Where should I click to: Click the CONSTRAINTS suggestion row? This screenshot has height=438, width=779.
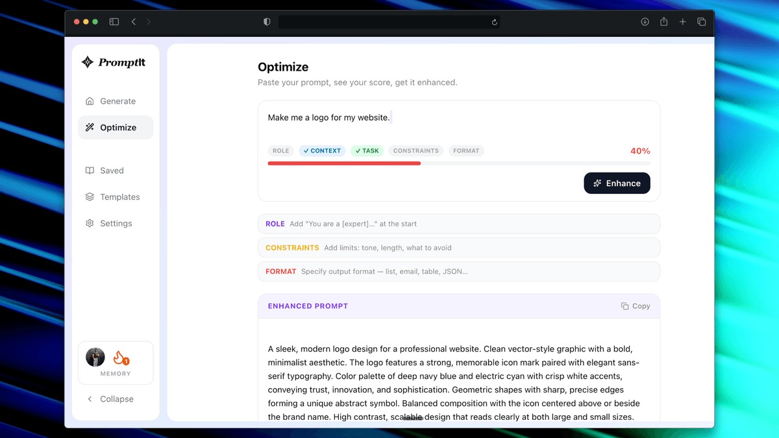click(459, 247)
